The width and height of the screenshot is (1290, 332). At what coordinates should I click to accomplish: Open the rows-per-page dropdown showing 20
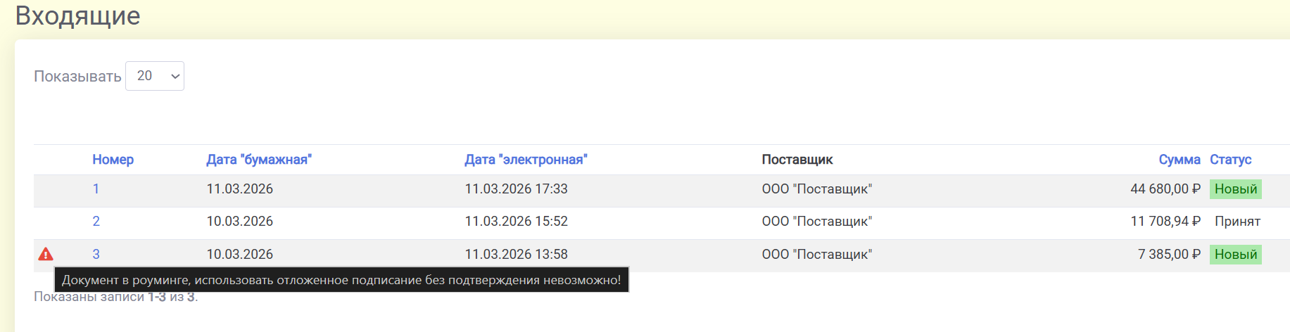(155, 76)
